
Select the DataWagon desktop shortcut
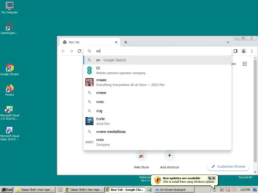[x=9, y=29]
